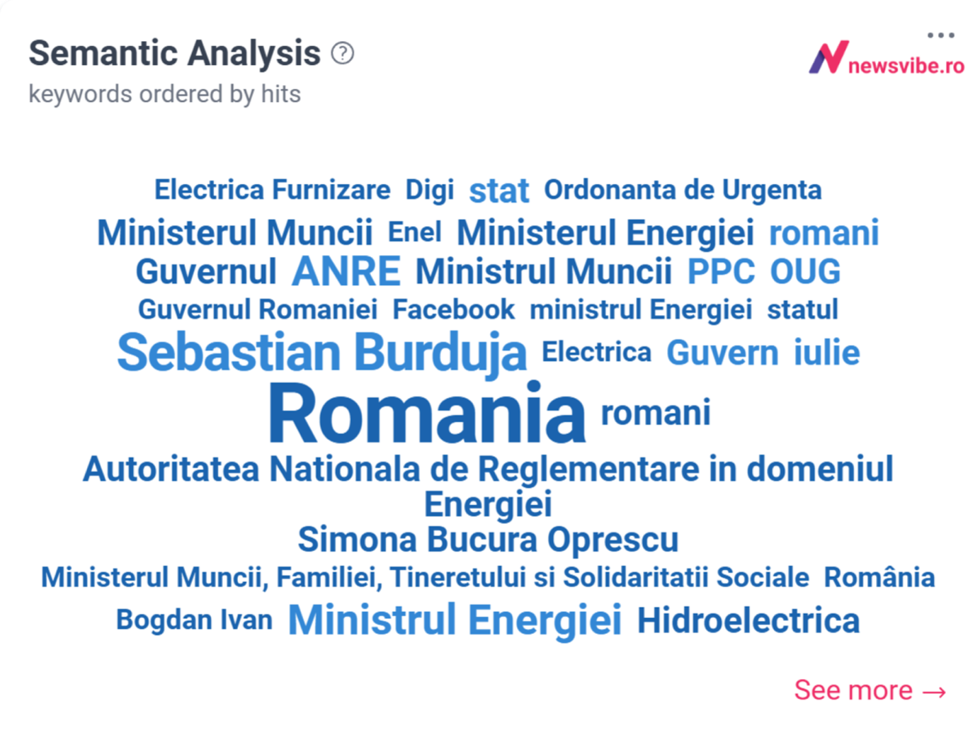980x740 pixels.
Task: Click the Digi keyword
Action: [430, 190]
